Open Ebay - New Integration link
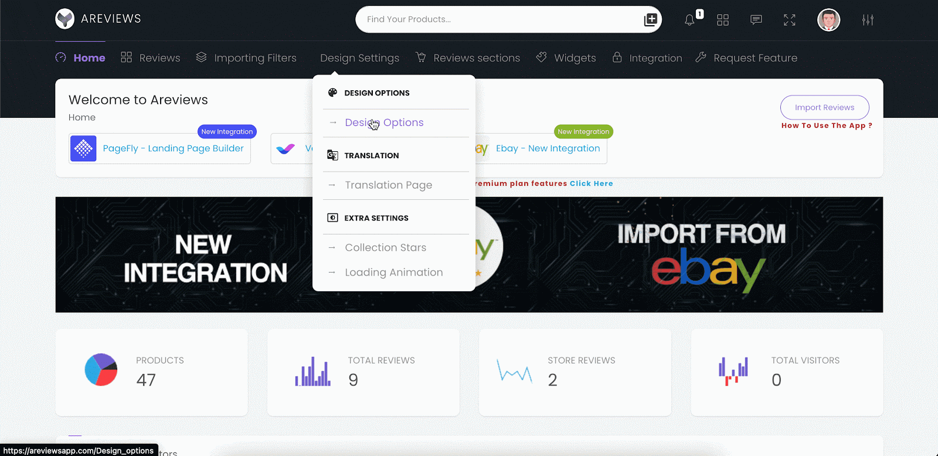Screen dimensions: 938x456 548,148
